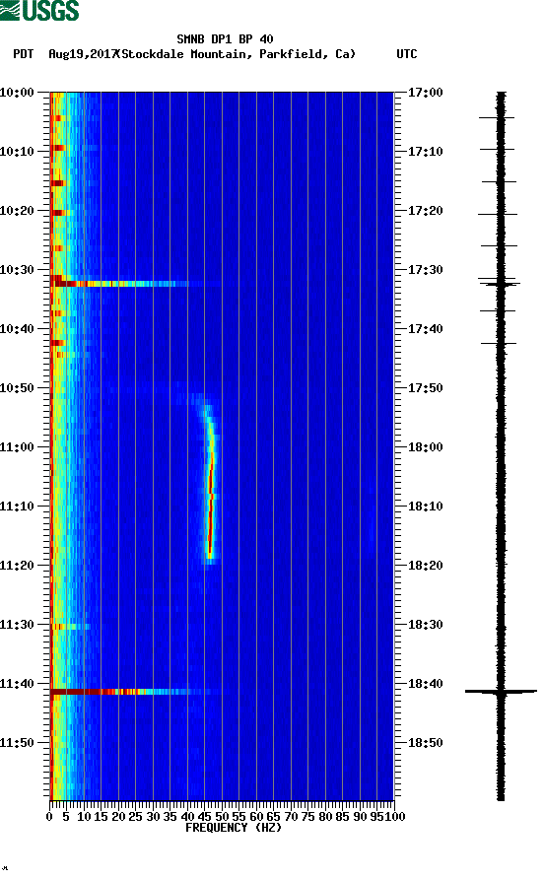Viewport: 544px width, 879px height.
Task: Click the small low-frequency event near 11:30
Action: click(x=70, y=626)
